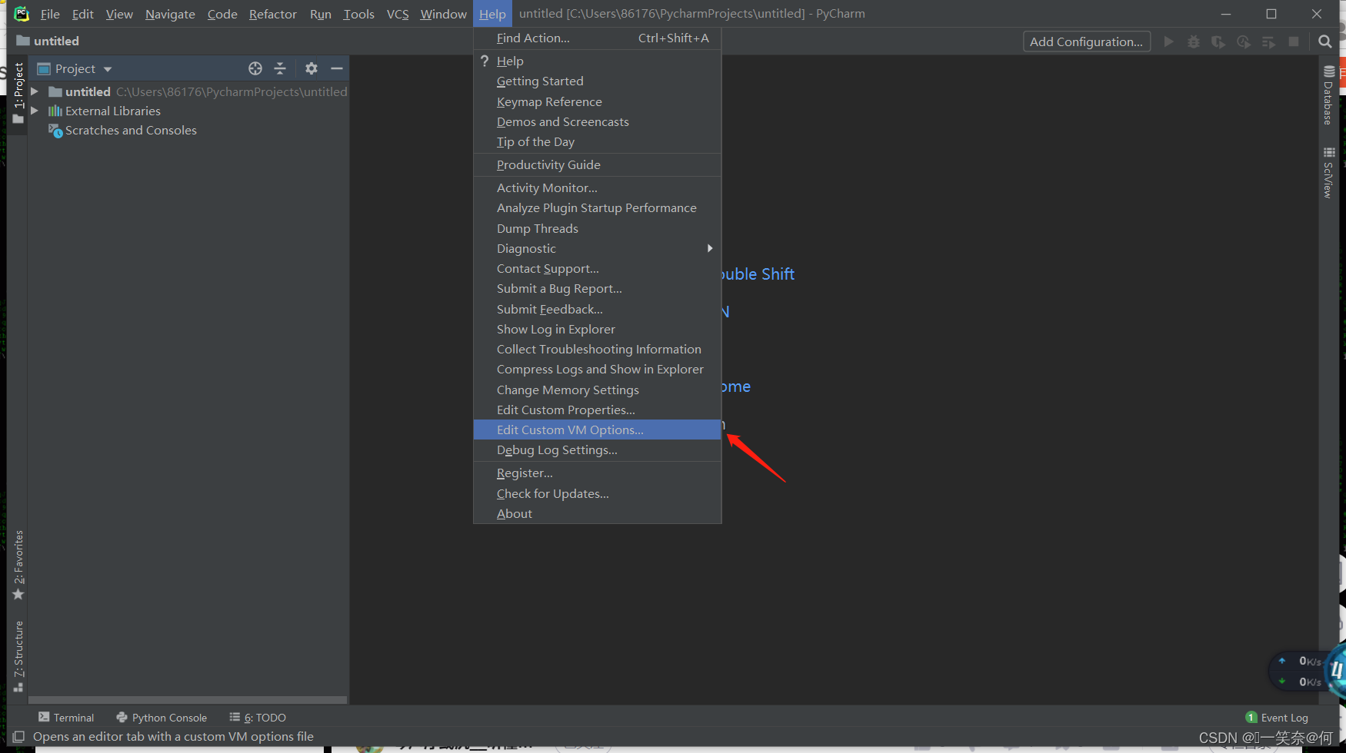1346x753 pixels.
Task: Open the Favorites tool window tab
Action: 18,566
